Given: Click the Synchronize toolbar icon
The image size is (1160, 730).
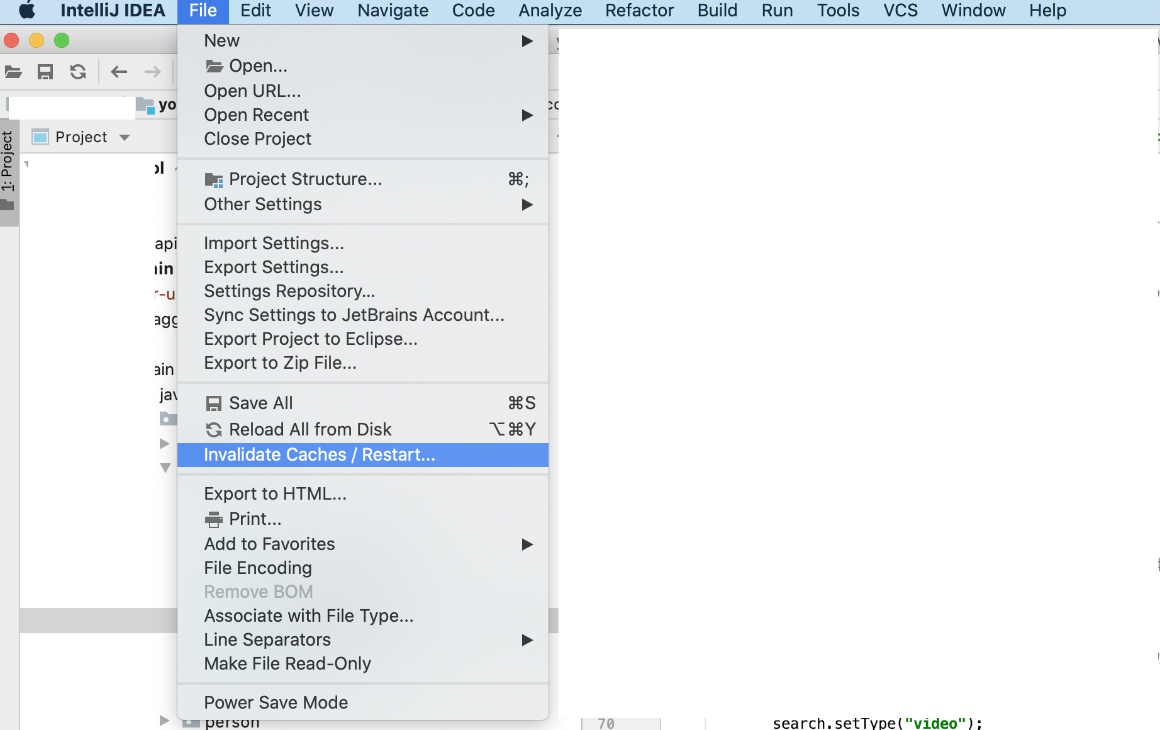Looking at the screenshot, I should (x=78, y=72).
